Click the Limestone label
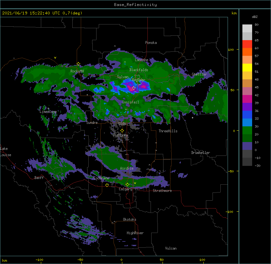 click(x=48, y=112)
